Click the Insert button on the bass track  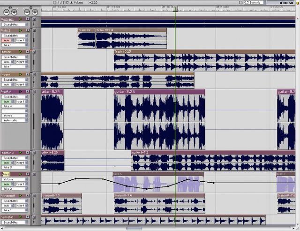click(x=21, y=184)
